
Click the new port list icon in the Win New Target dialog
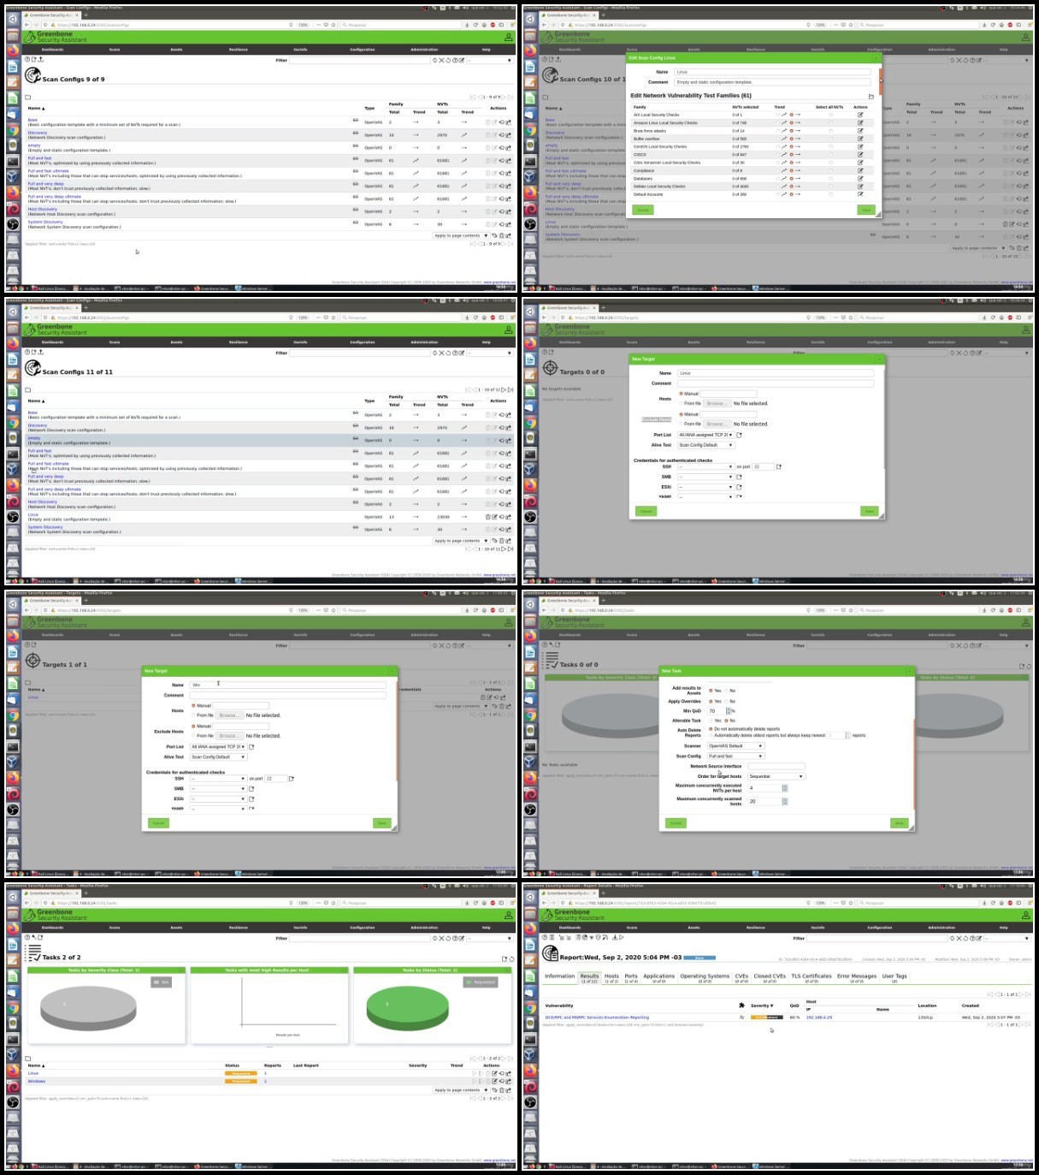(x=251, y=747)
